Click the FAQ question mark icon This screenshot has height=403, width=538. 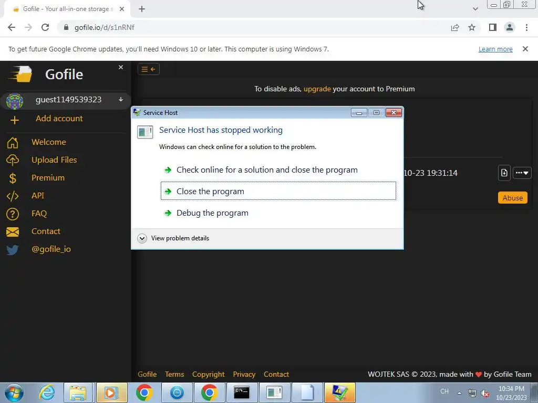(x=13, y=214)
